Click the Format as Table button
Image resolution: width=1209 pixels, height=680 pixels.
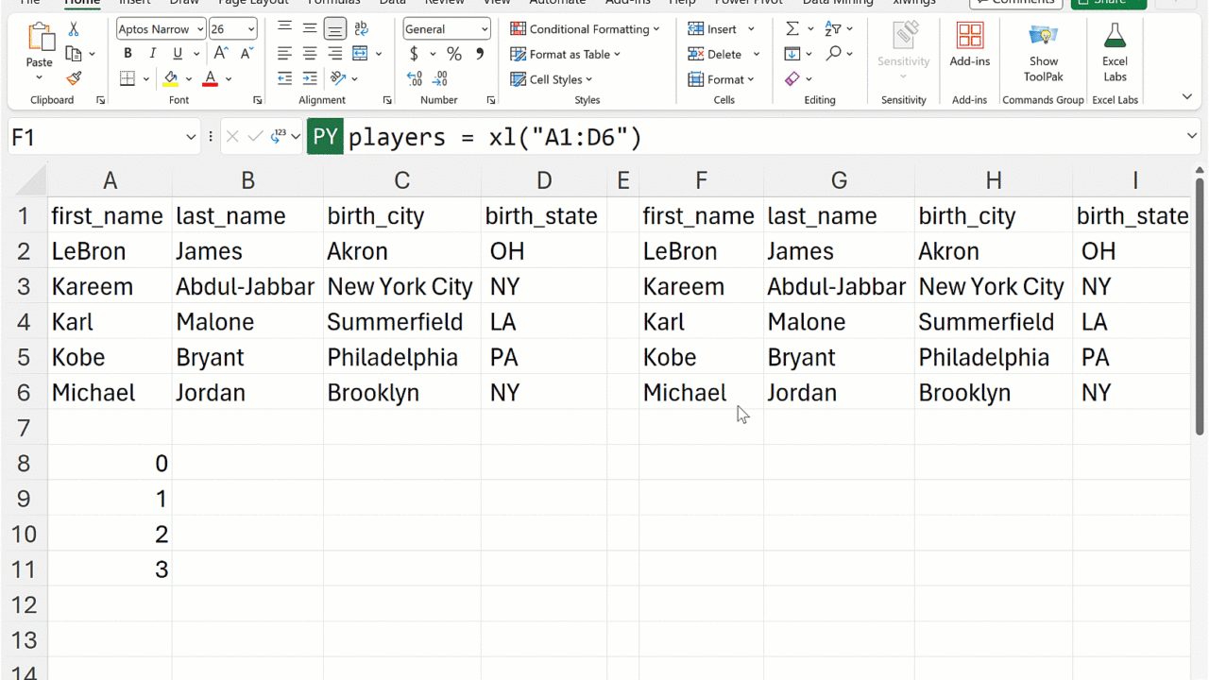click(566, 55)
